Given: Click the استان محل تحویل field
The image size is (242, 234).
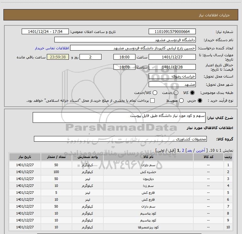Looking at the screenshot, I should 172,76.
